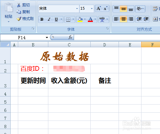The height and width of the screenshot is (134, 160).
Task: Toggle italic formatting
Action: click(49, 19)
